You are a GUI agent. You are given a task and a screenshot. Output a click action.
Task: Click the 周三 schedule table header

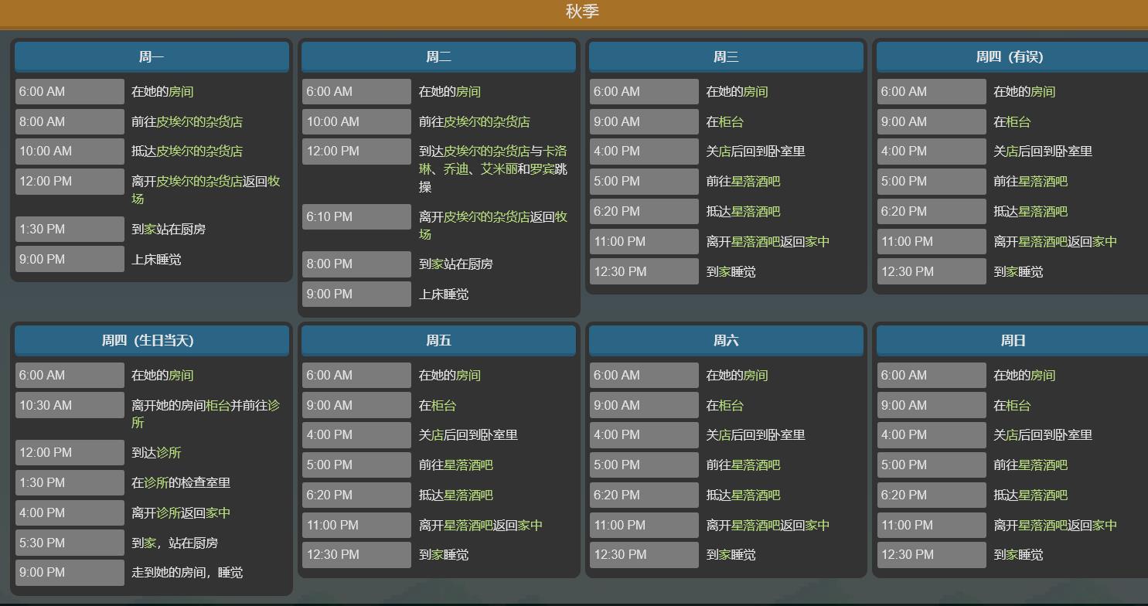click(x=726, y=57)
